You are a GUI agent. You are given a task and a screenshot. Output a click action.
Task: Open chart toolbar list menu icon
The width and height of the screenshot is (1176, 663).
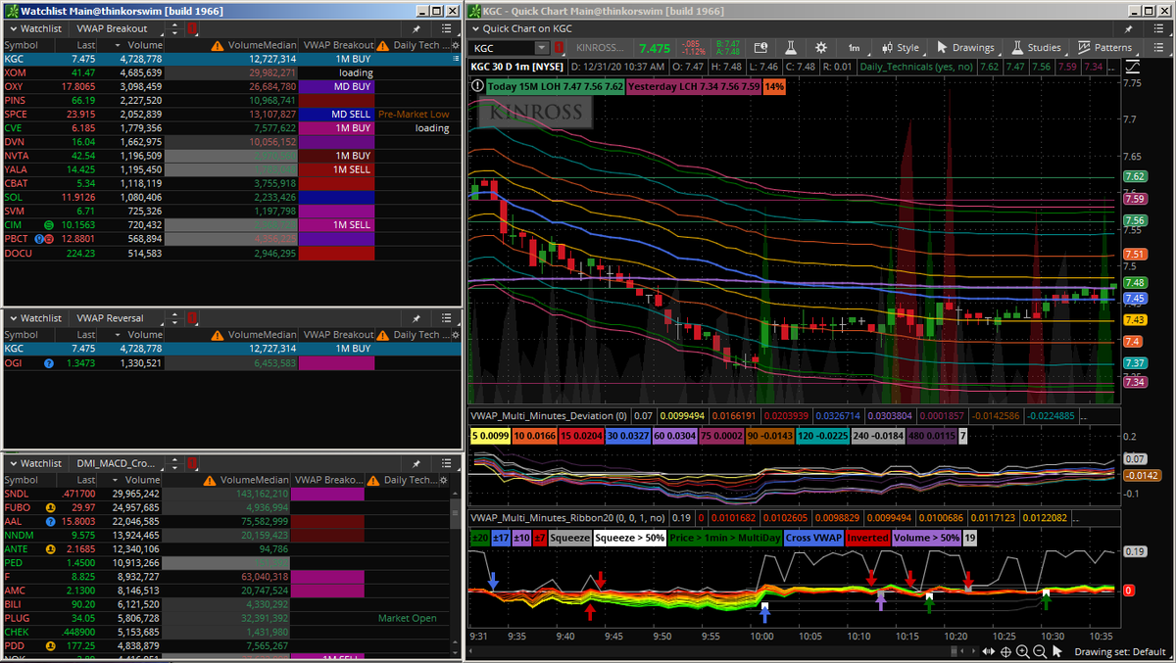coord(1160,48)
